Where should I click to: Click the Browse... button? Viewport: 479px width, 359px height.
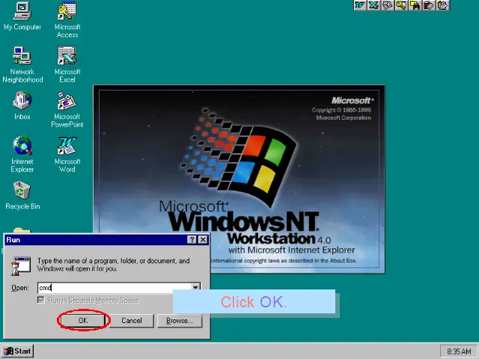[x=180, y=321]
